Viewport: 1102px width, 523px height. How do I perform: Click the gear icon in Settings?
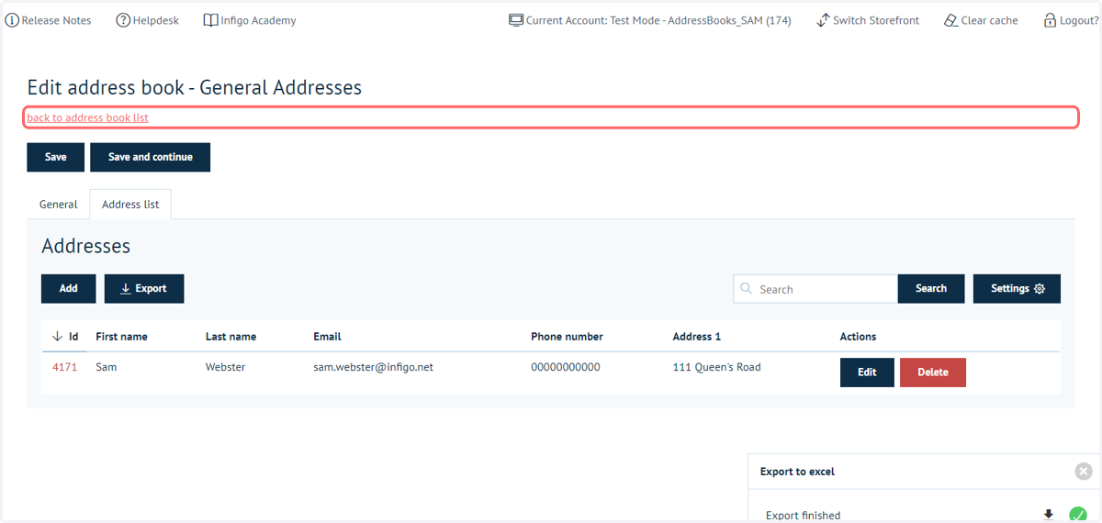1040,288
